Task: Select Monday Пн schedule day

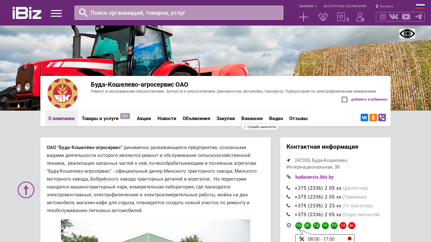Action: (x=299, y=226)
